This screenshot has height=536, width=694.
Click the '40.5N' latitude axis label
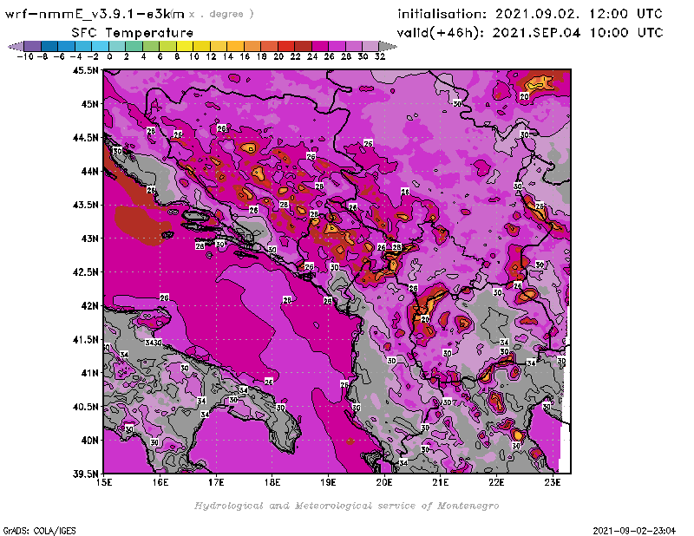[x=85, y=407]
